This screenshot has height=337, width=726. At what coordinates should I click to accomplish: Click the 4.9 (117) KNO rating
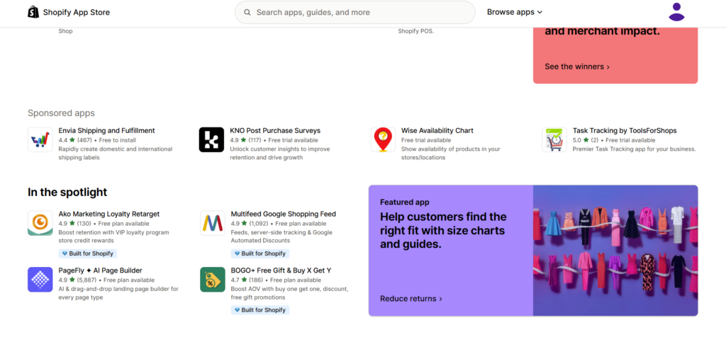point(246,140)
